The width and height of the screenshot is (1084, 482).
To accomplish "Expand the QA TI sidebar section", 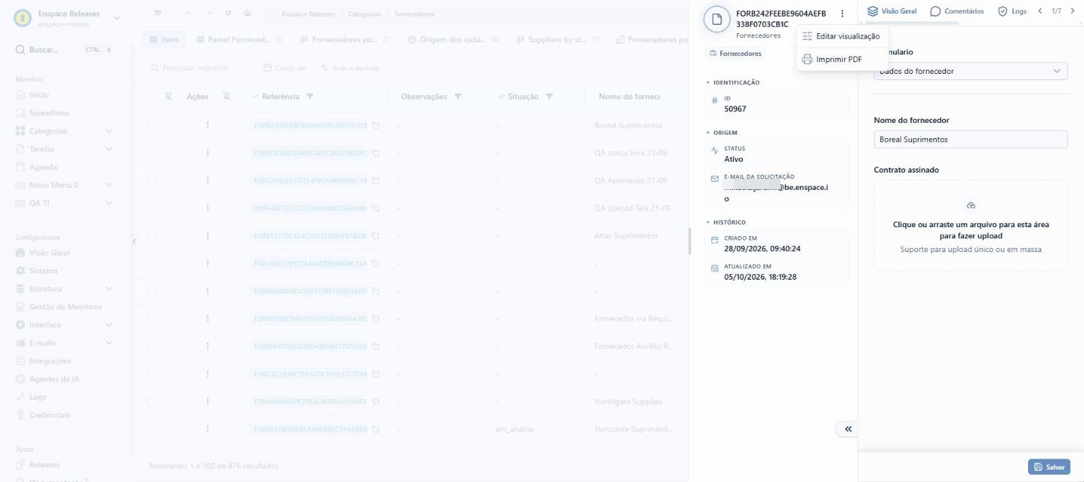I will point(65,203).
